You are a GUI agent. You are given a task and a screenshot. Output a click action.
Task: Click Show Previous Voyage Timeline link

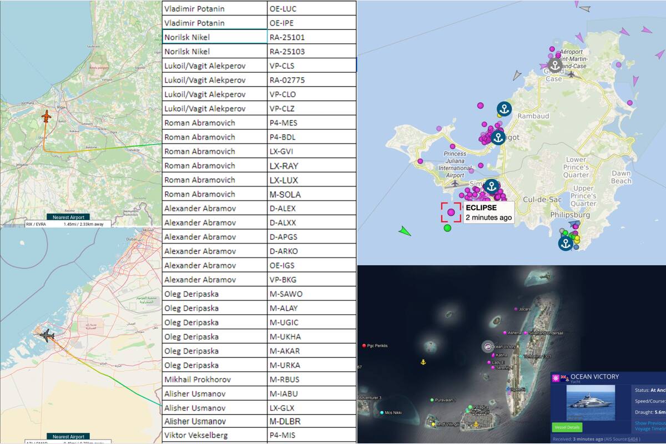pos(650,426)
